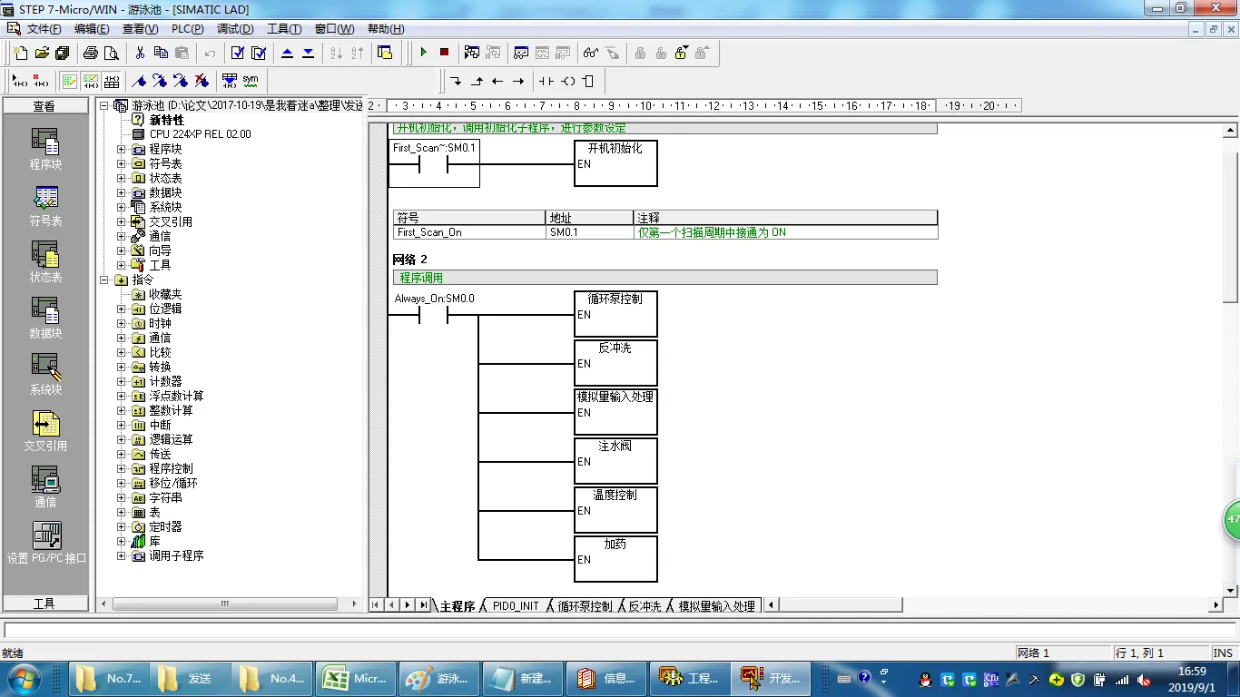Open the 发送 folder taskbar item

190,679
